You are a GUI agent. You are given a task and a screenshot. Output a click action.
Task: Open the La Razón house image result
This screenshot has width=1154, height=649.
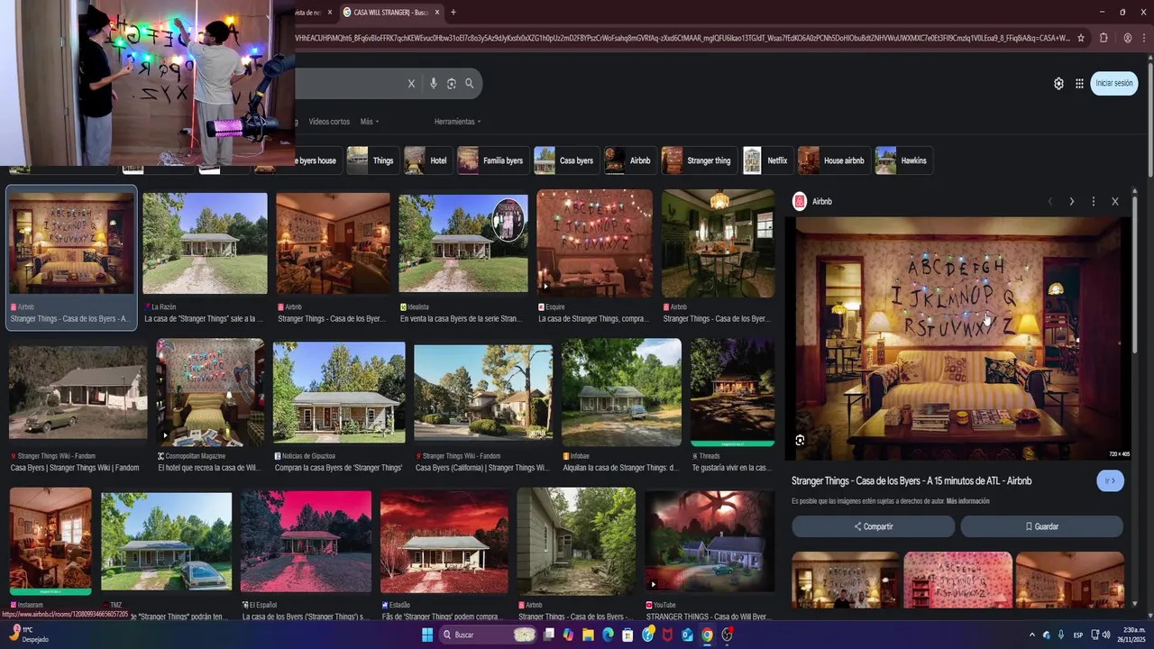205,243
